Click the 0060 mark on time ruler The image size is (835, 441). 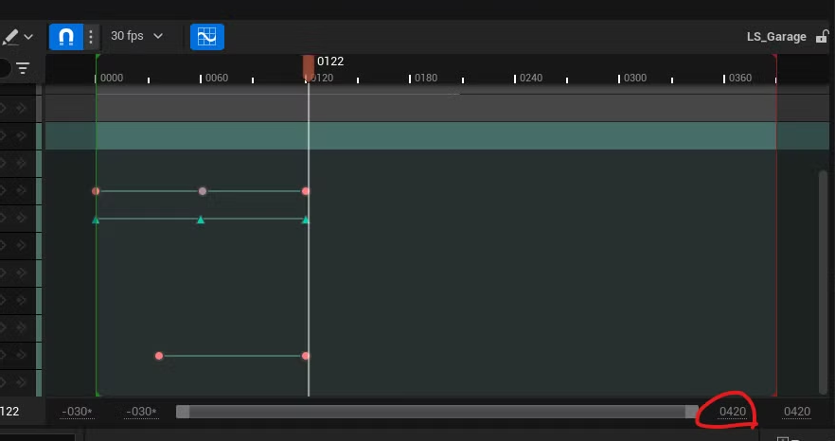[x=217, y=78]
